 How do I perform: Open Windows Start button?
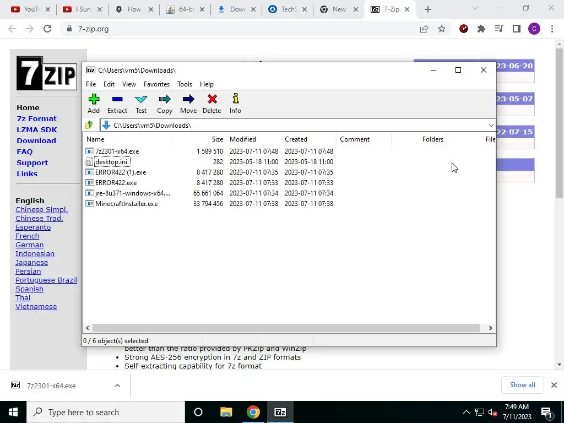pyautogui.click(x=13, y=412)
